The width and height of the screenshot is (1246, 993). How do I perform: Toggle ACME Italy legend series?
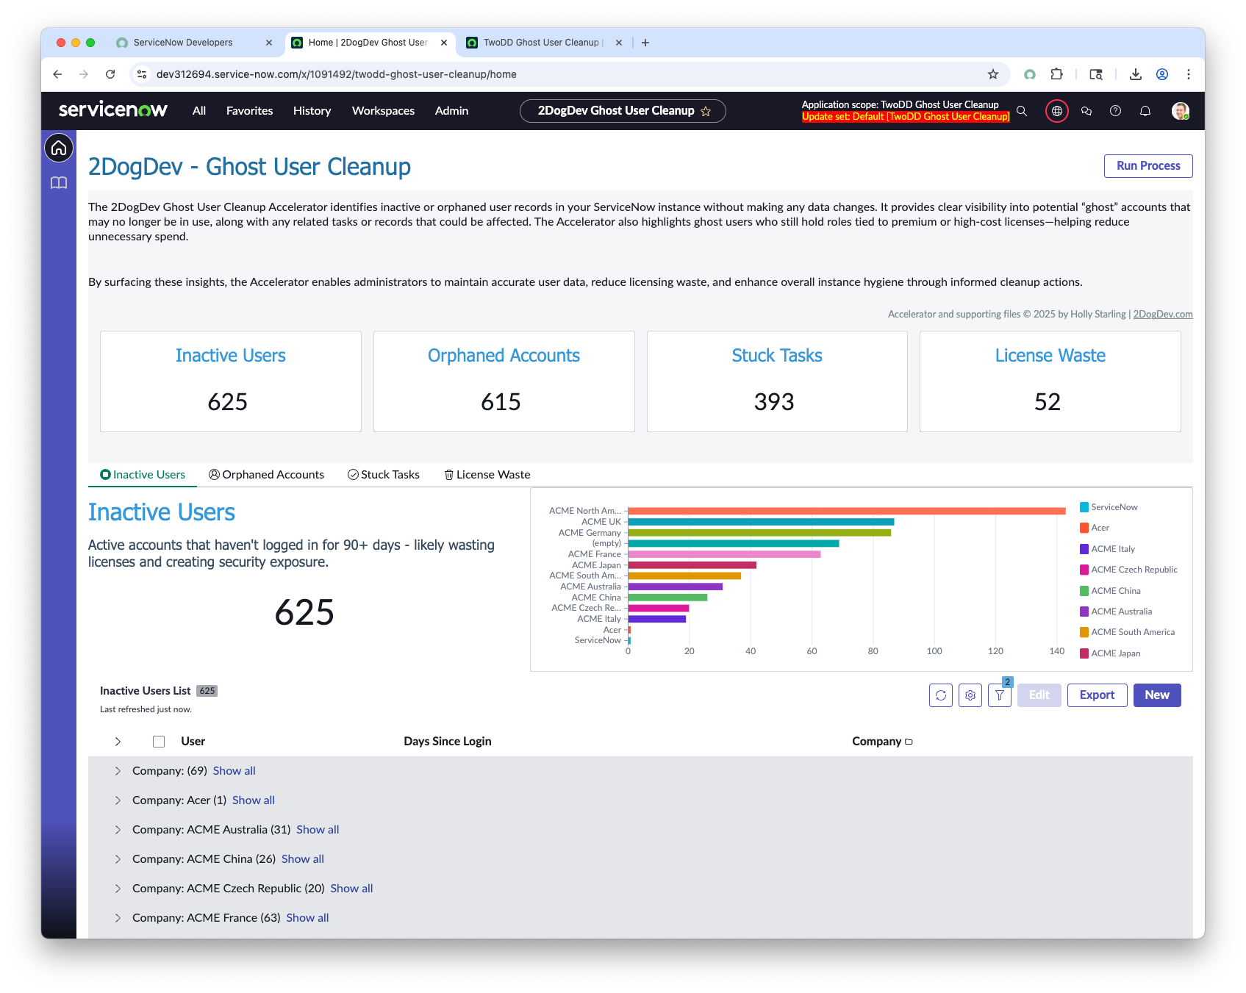1112,549
